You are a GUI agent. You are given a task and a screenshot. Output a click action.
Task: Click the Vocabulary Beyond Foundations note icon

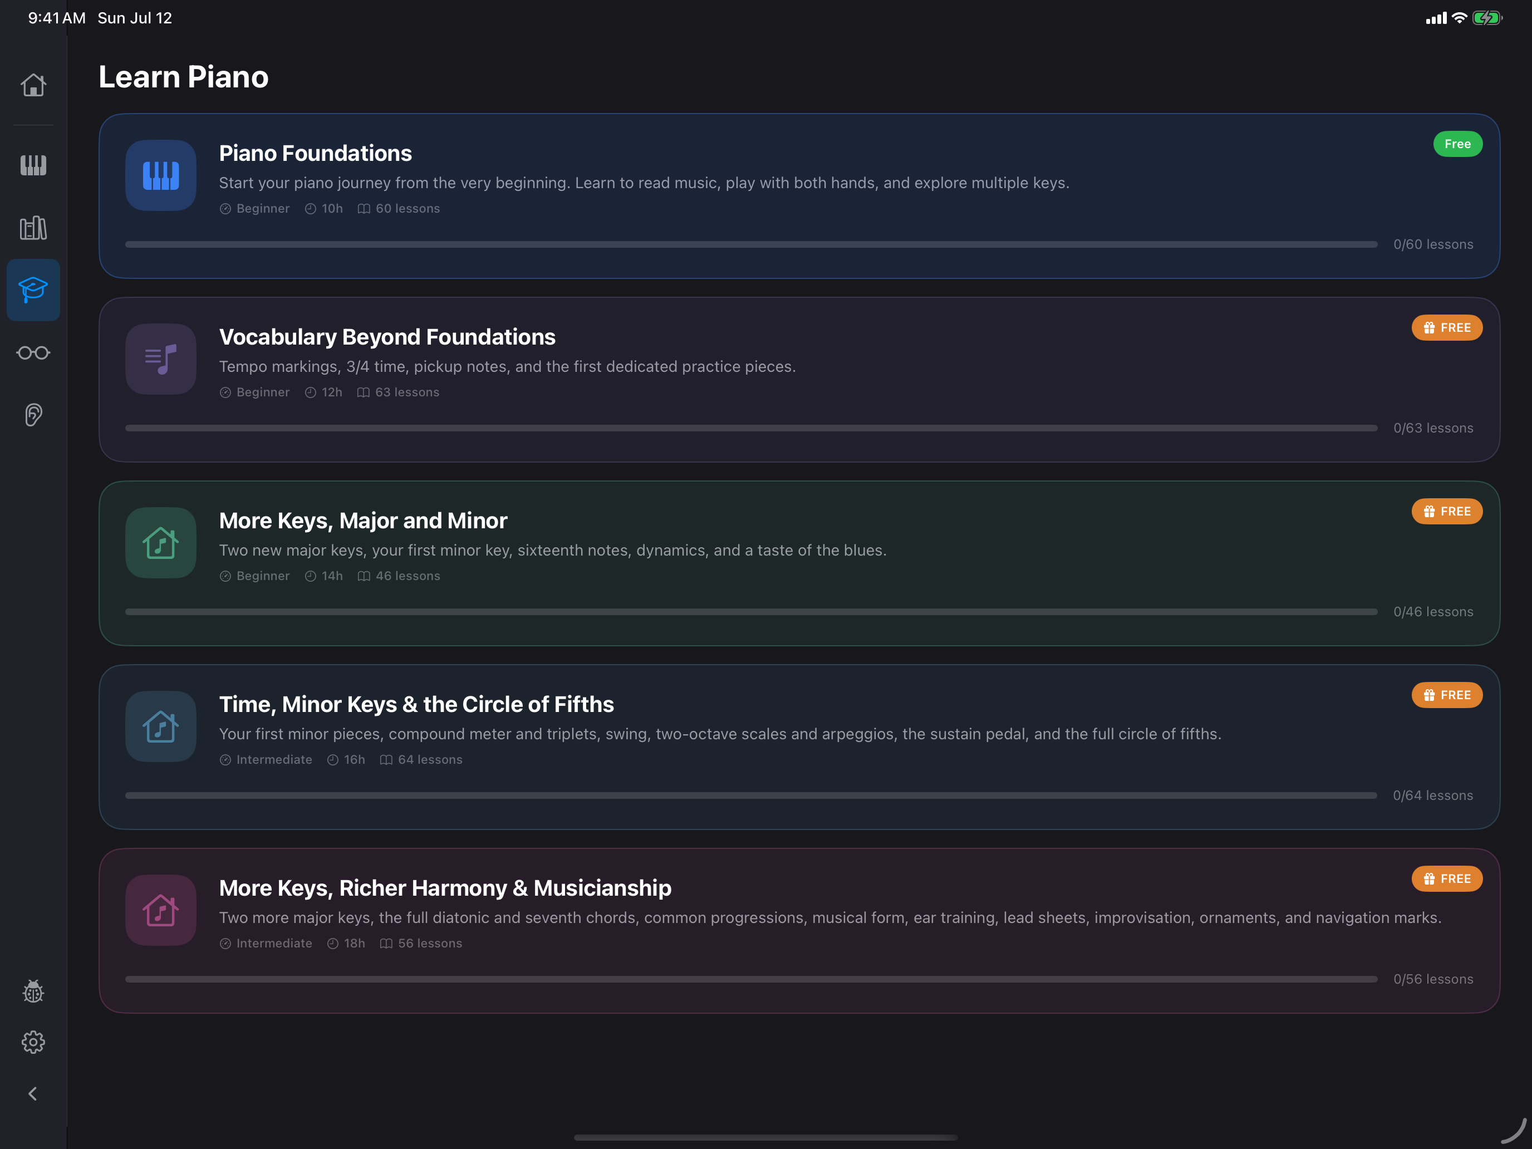coord(161,359)
